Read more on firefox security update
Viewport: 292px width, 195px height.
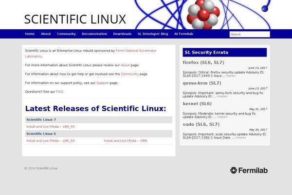(x=231, y=76)
